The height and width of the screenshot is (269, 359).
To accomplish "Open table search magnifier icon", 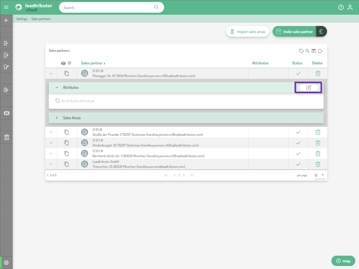I will point(308,51).
